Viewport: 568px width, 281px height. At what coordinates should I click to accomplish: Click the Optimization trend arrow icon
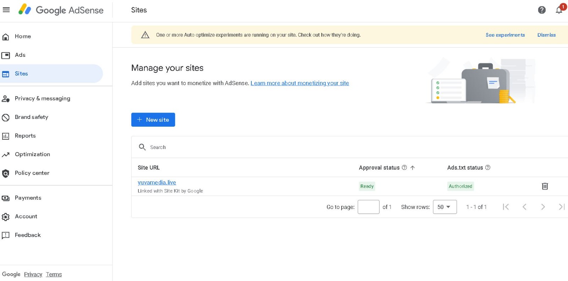tap(6, 155)
